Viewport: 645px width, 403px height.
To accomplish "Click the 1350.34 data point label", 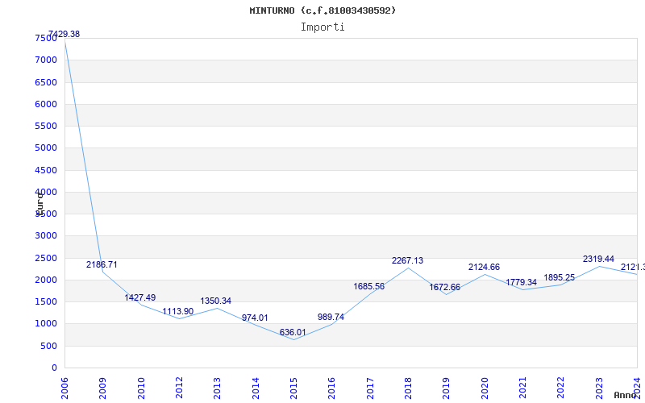I will (216, 301).
